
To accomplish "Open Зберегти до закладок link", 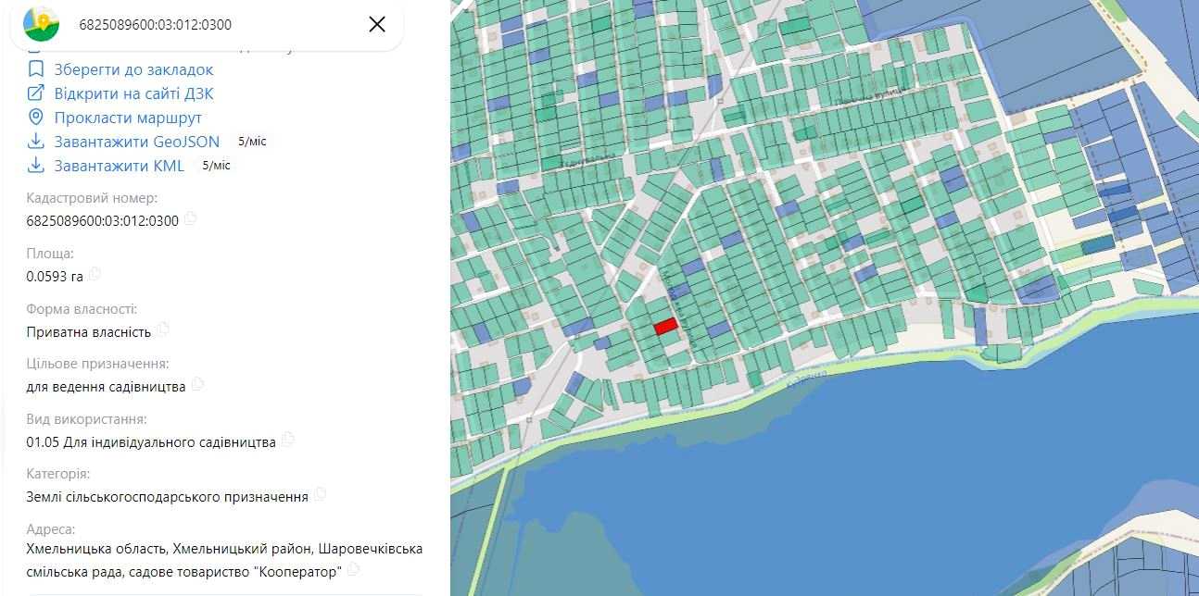I will [133, 69].
